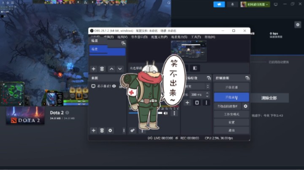Open the Sources panel more-options menu
The height and width of the screenshot is (170, 304).
tap(124, 130)
